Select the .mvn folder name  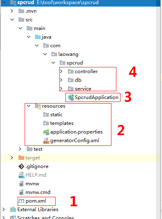(x=31, y=11)
